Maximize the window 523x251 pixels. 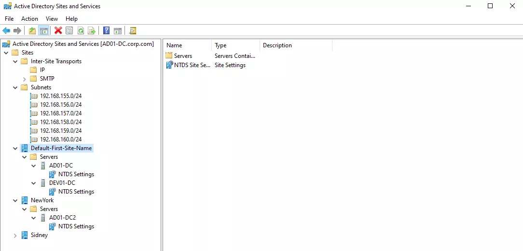coord(490,6)
